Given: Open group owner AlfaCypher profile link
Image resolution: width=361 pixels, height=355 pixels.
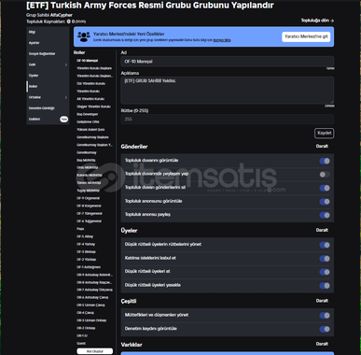Looking at the screenshot, I should click(x=62, y=15).
